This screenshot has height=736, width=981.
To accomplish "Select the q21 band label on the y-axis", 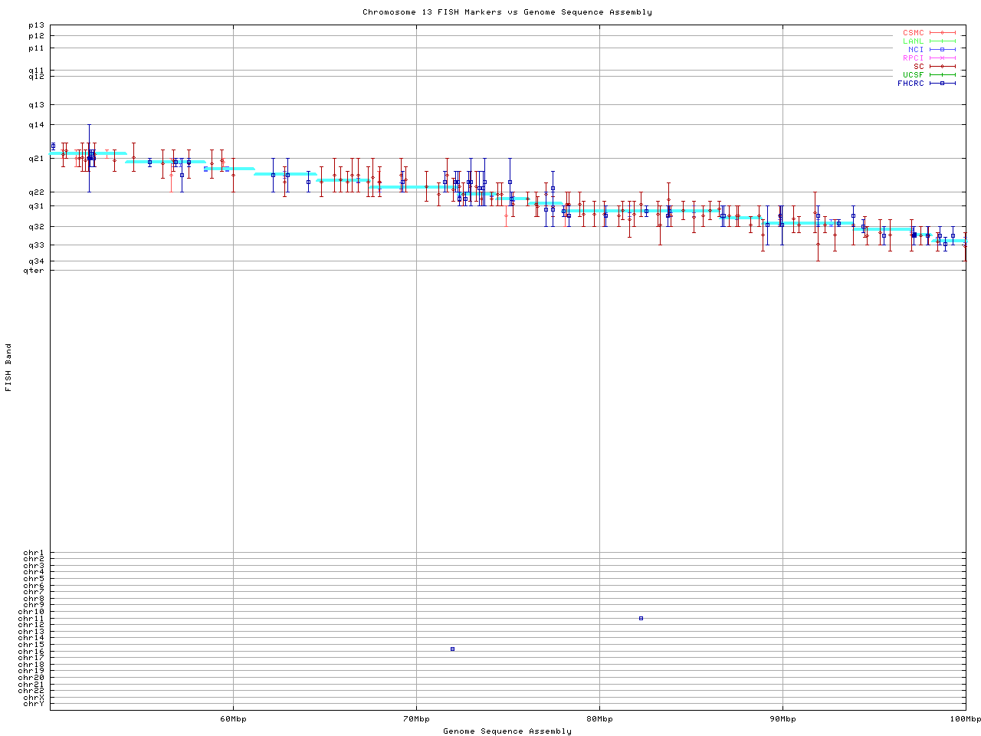I will (x=36, y=159).
